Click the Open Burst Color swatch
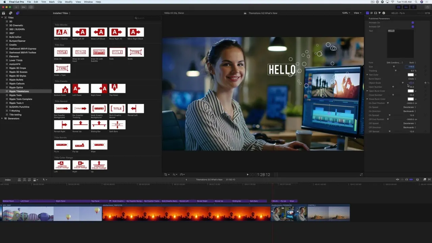Viewport: 432px width, 243px height. pos(410,91)
